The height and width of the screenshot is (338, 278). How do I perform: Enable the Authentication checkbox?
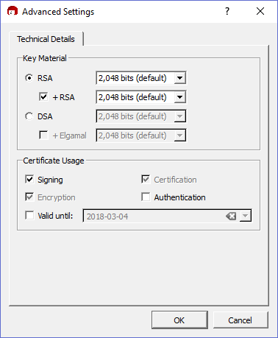click(x=146, y=197)
